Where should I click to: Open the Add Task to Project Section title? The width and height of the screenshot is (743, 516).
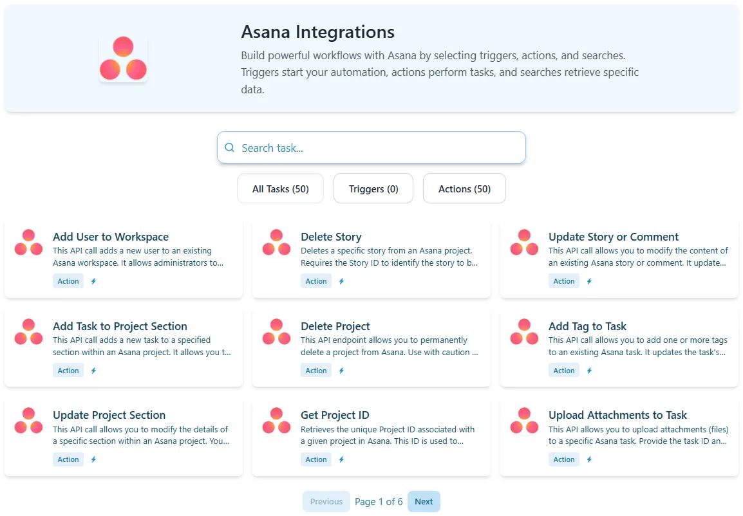pos(120,326)
